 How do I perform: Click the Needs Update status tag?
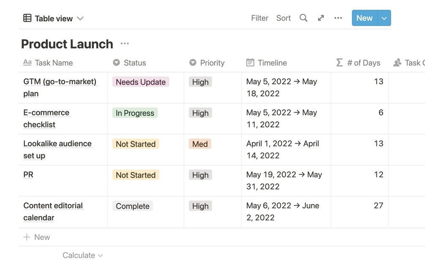[x=141, y=82]
